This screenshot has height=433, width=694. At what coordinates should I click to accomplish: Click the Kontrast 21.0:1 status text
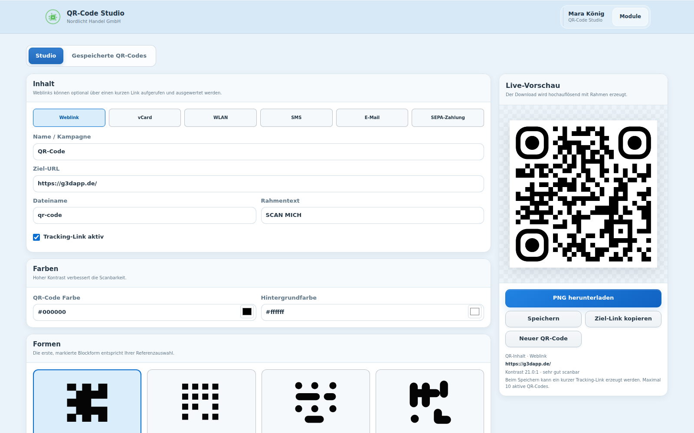coord(542,372)
